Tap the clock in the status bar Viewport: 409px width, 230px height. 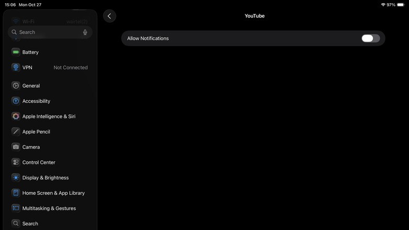point(10,5)
